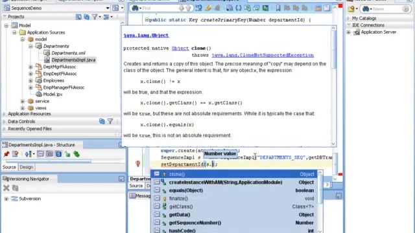Viewport: 415px width, 233px height.
Task: Open the Versioning Navigator tab
Action: (29, 179)
